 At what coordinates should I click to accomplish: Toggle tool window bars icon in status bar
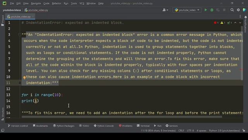click(3, 131)
